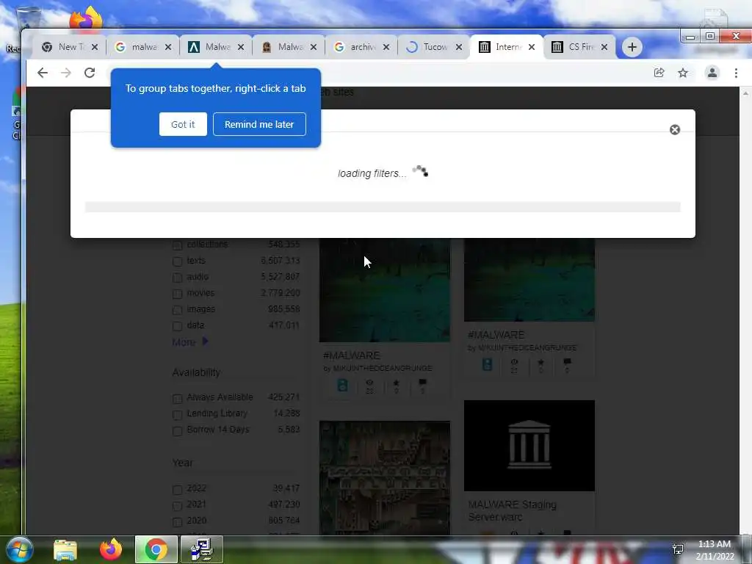Open the first #MALWARE title link

[x=352, y=355]
